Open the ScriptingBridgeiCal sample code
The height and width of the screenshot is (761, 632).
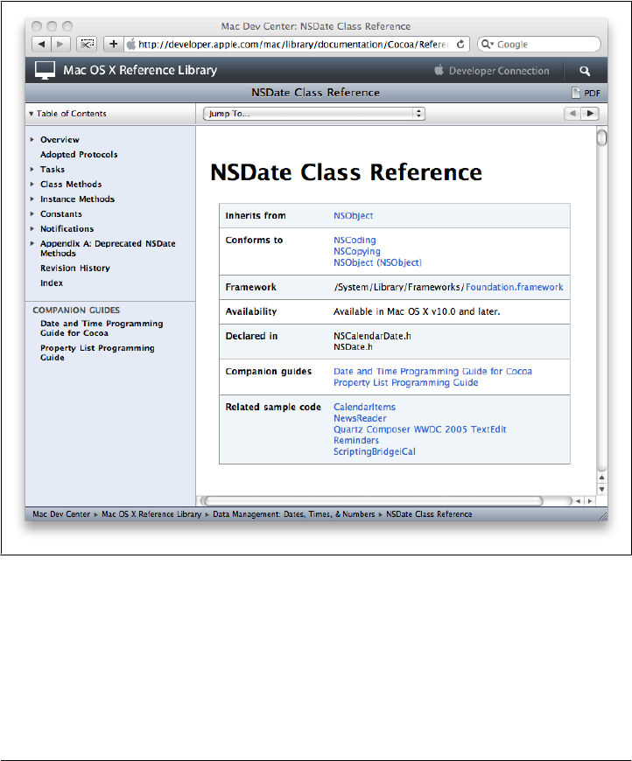tap(375, 451)
